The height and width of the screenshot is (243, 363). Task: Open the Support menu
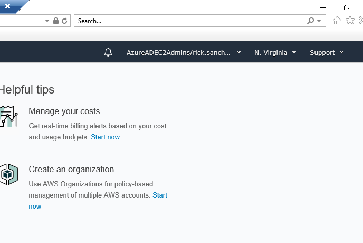(327, 53)
